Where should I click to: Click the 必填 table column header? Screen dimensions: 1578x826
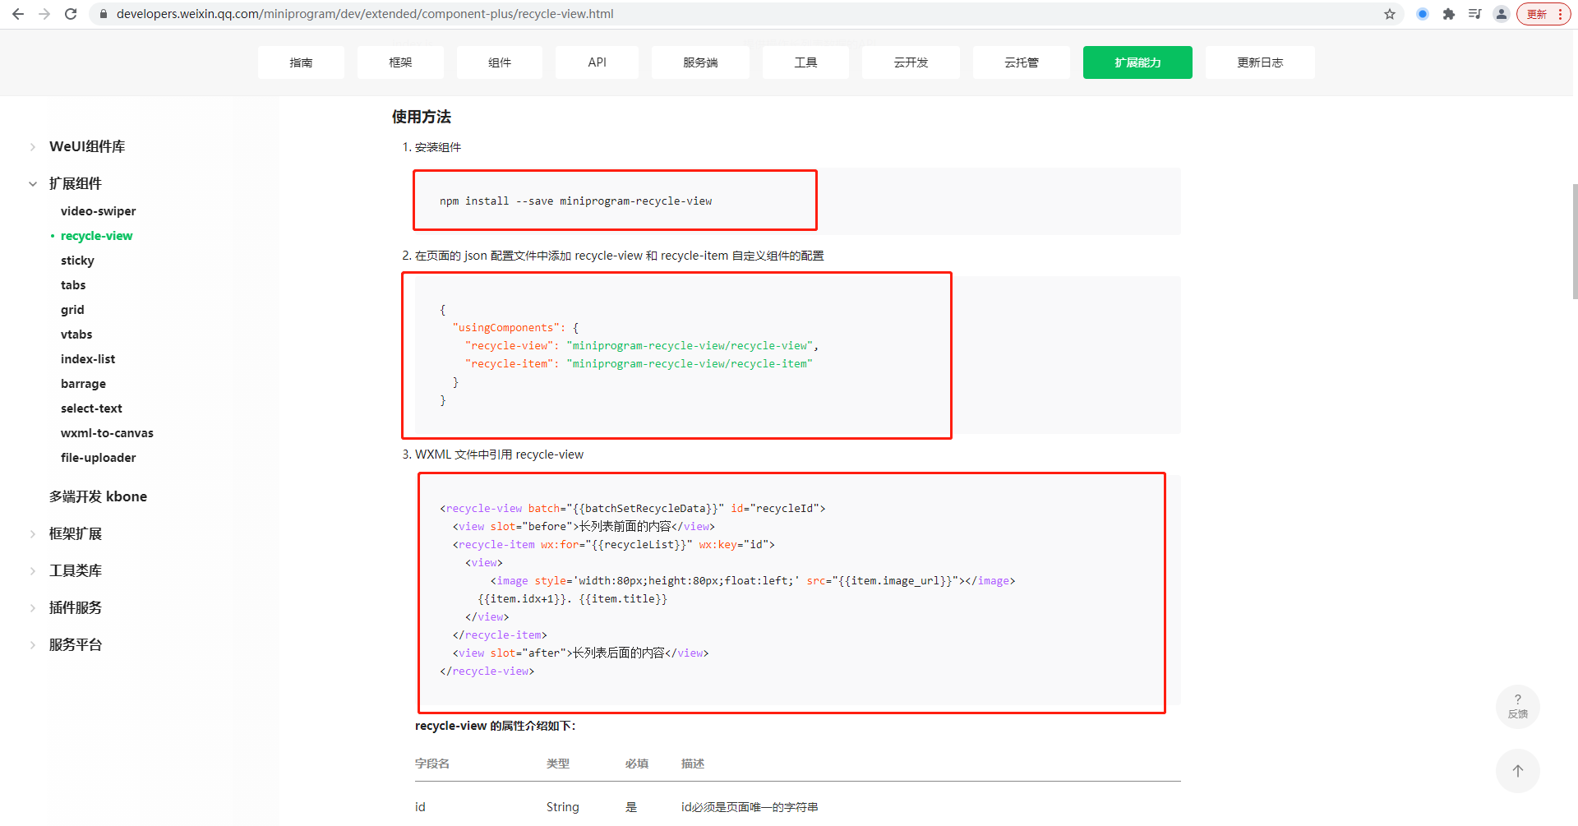click(636, 764)
